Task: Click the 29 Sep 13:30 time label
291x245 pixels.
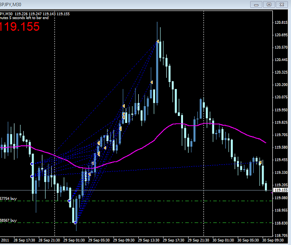Action: pyautogui.click(x=149, y=240)
